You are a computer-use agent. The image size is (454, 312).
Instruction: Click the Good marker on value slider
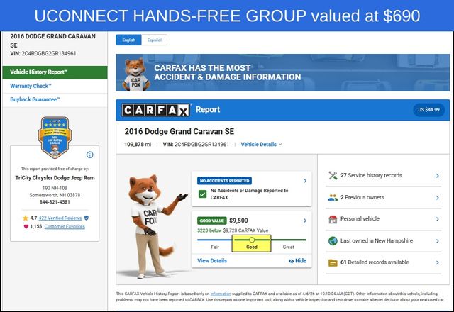click(251, 240)
